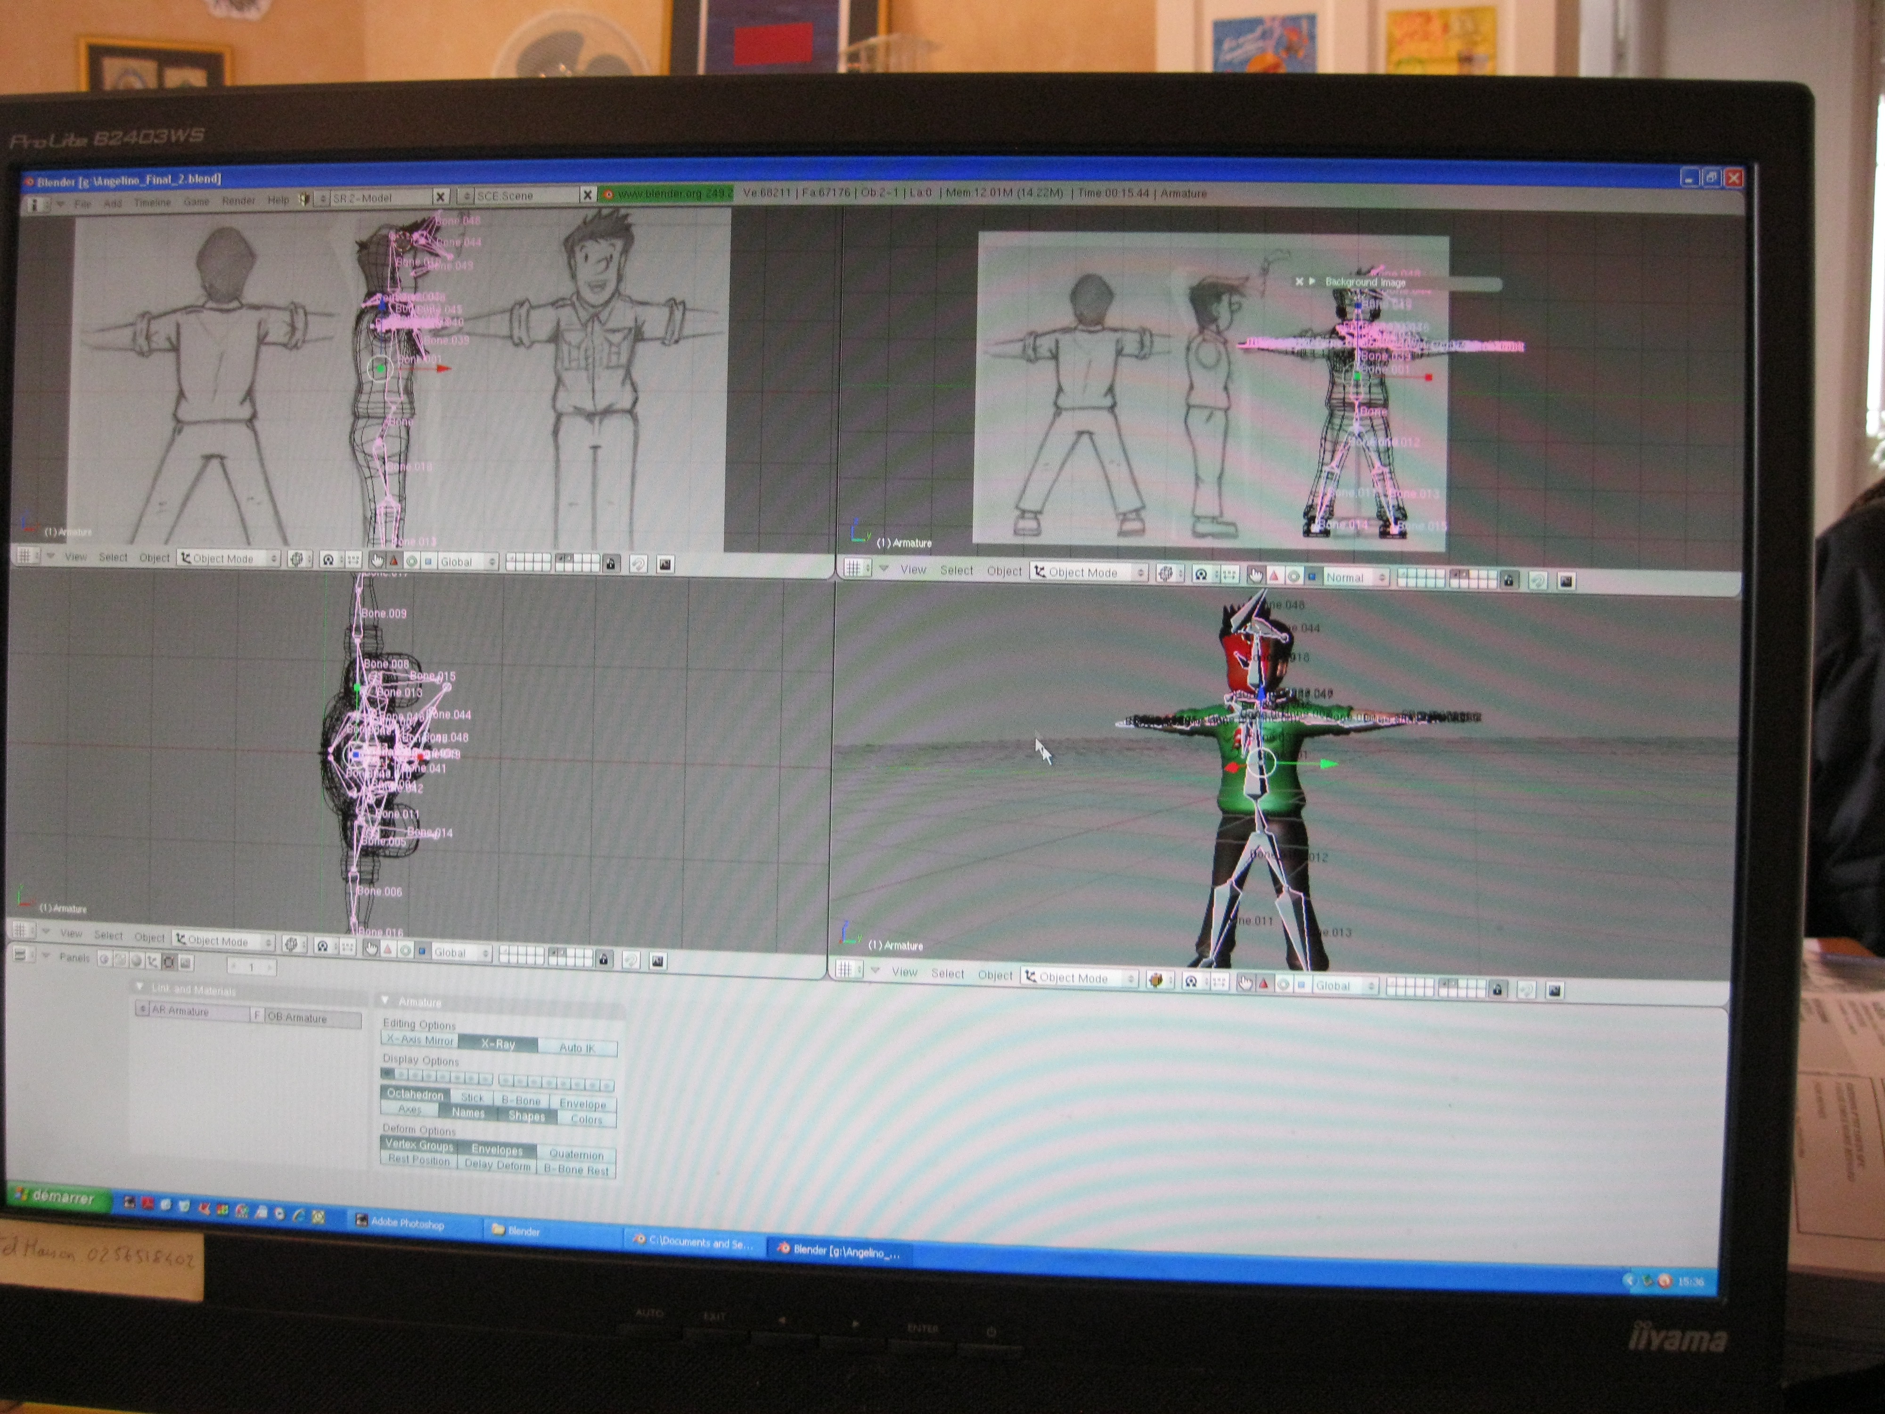
Task: Open Select menu in bottom-right viewport
Action: pyautogui.click(x=948, y=974)
